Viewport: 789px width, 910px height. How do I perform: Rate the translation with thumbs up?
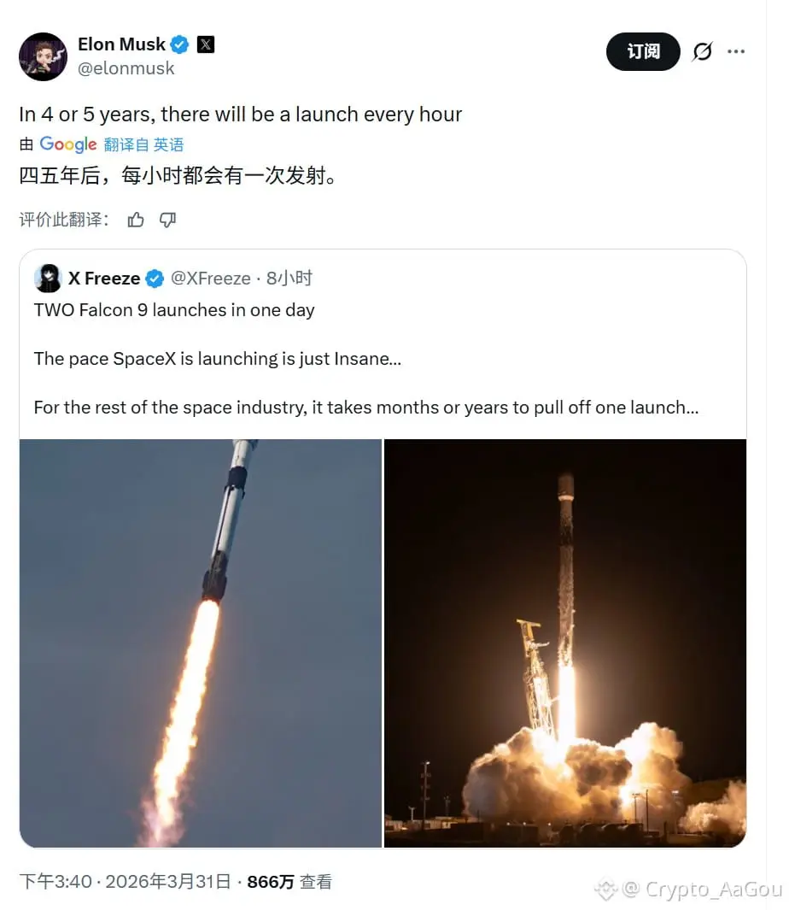tap(136, 220)
